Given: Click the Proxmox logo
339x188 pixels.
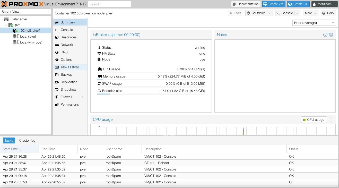Looking at the screenshot, I should [22, 4].
